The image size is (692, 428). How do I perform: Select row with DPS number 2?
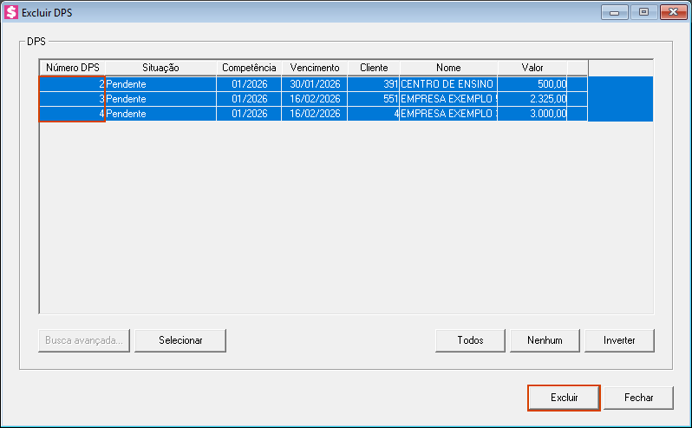73,84
